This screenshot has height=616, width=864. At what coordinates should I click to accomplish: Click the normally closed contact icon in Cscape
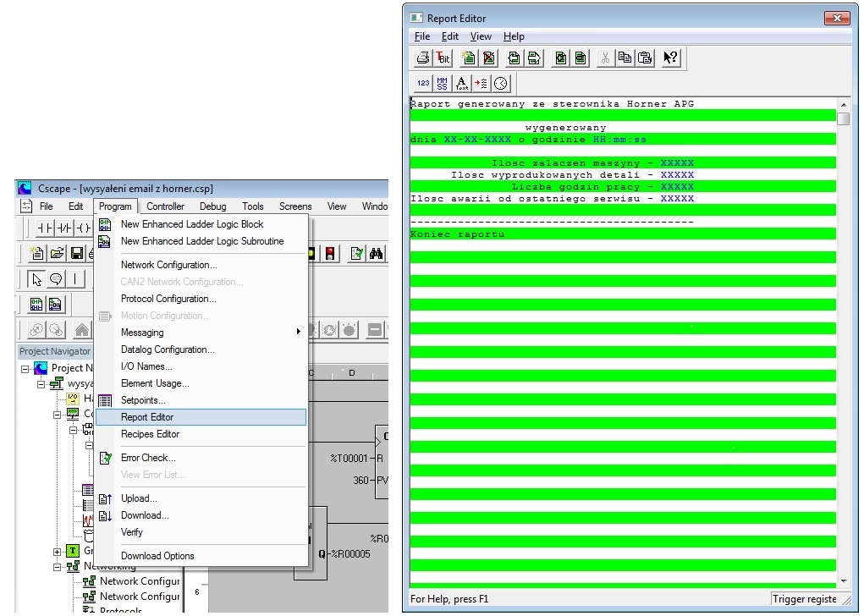click(64, 228)
